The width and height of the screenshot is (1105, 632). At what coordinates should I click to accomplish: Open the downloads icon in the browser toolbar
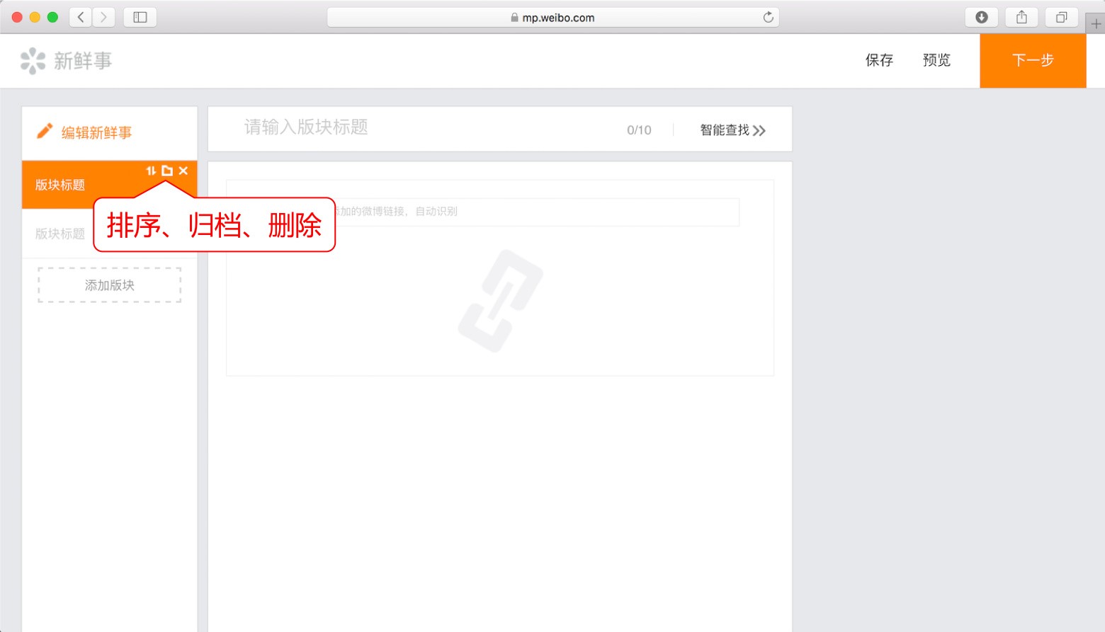982,16
